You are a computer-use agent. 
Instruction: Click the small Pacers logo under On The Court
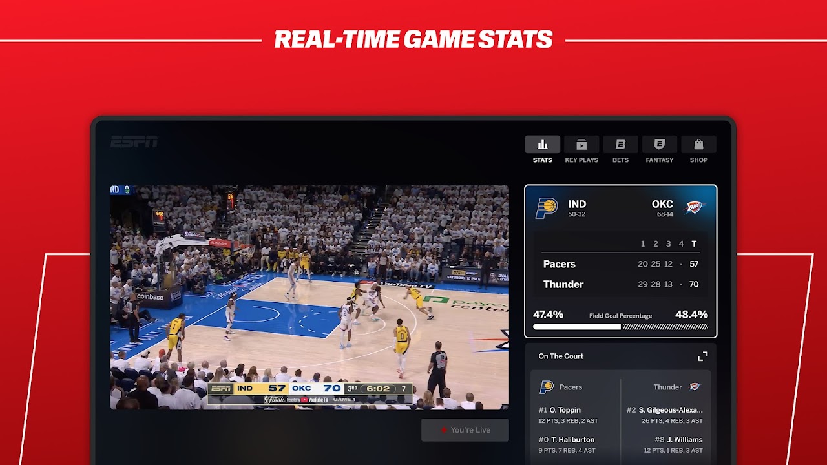pyautogui.click(x=547, y=387)
